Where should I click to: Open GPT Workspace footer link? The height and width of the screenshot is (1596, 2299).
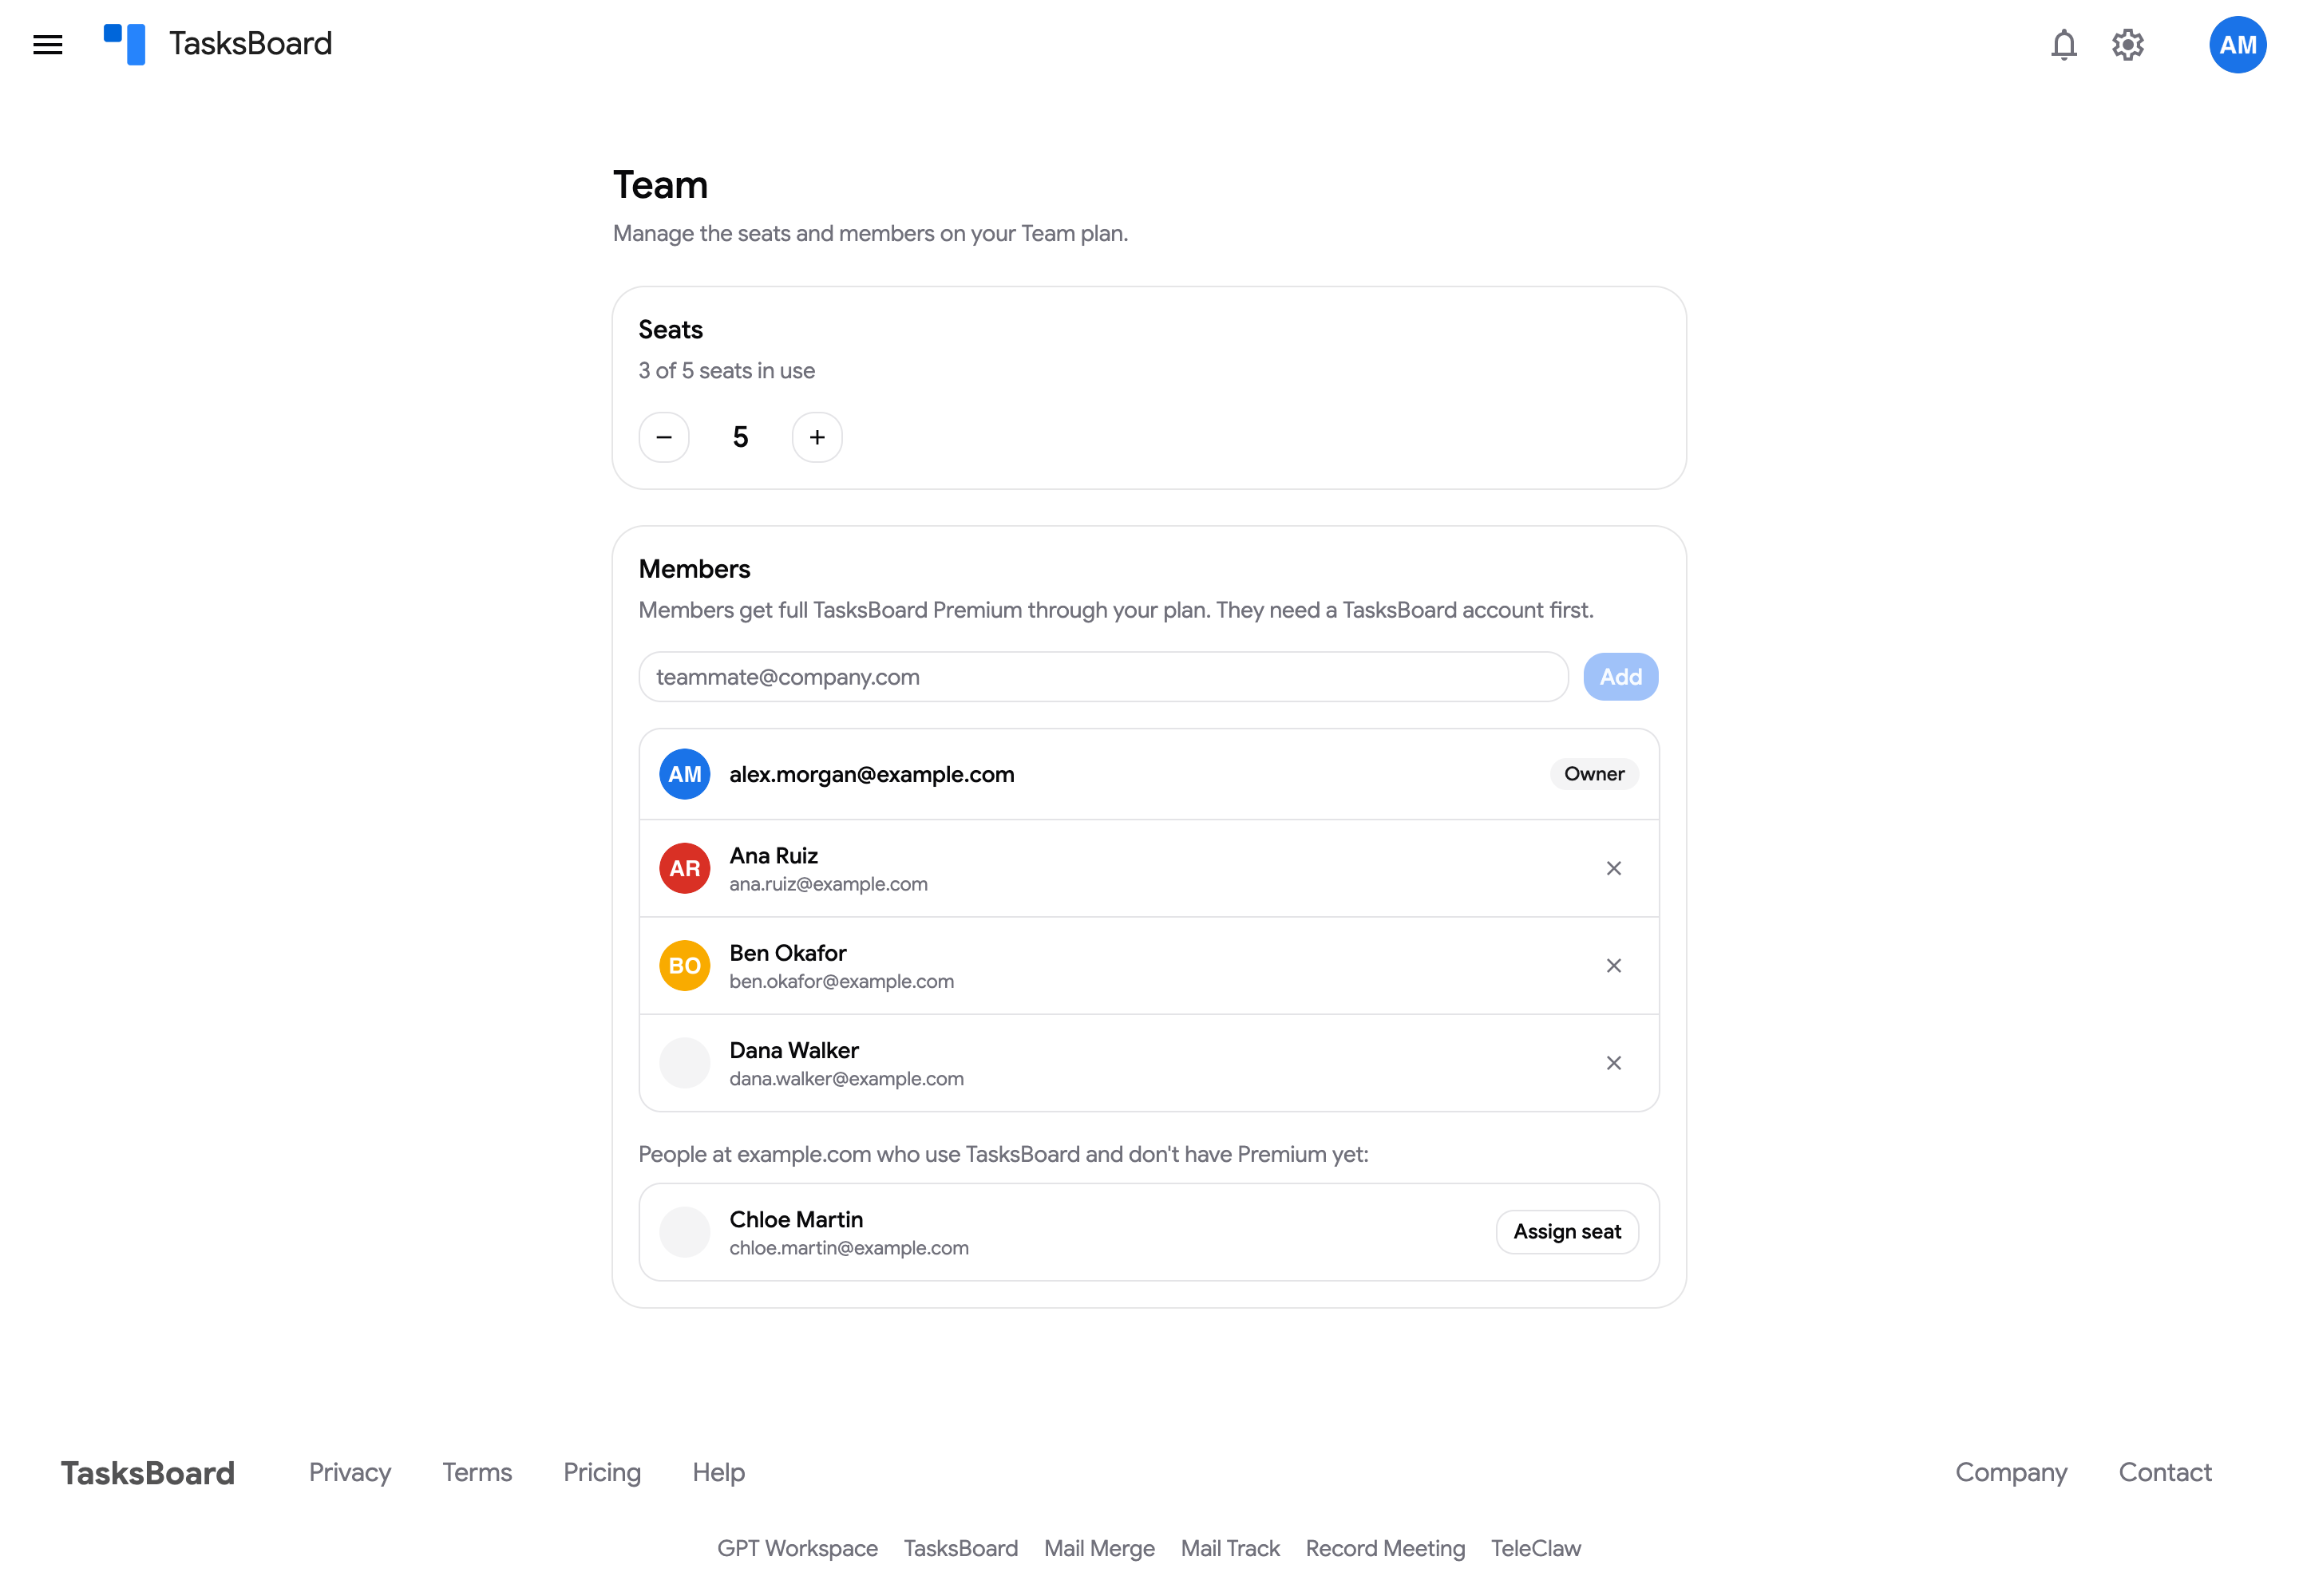point(797,1548)
